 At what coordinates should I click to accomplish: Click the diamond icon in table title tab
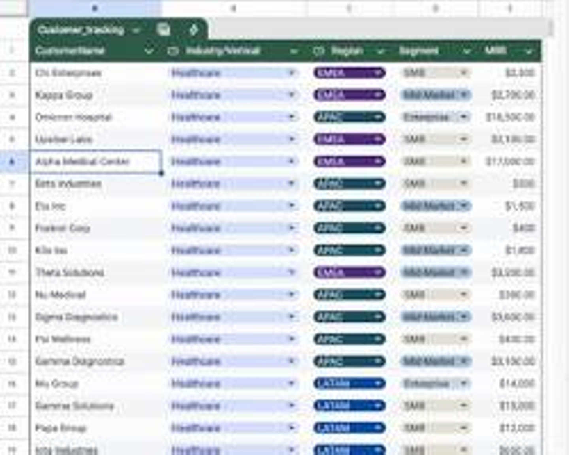pyautogui.click(x=194, y=30)
